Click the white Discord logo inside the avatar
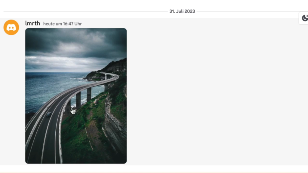 [x=11, y=27]
